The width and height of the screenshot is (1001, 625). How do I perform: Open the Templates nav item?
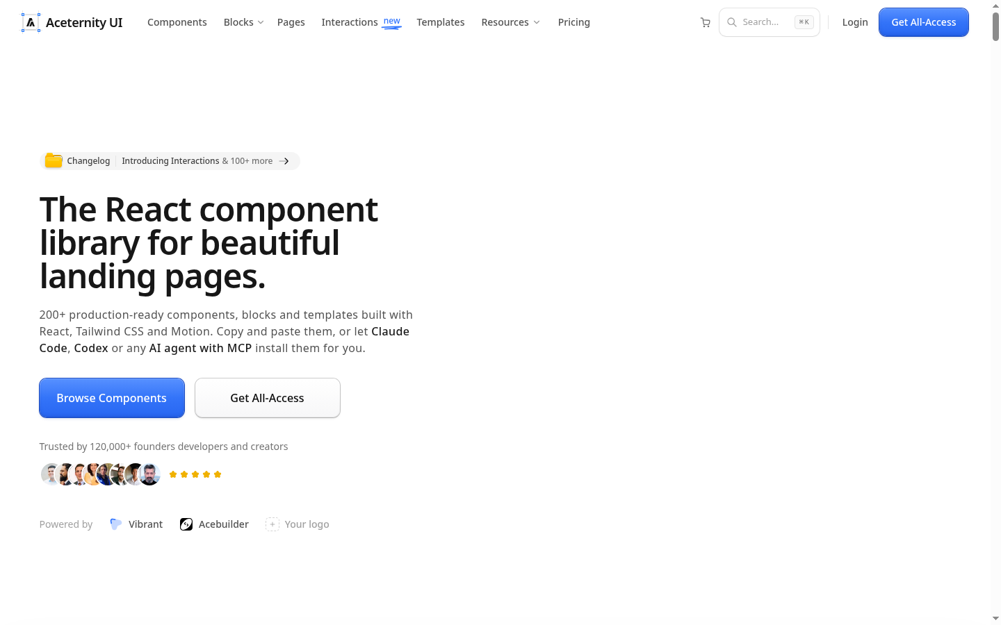click(441, 22)
